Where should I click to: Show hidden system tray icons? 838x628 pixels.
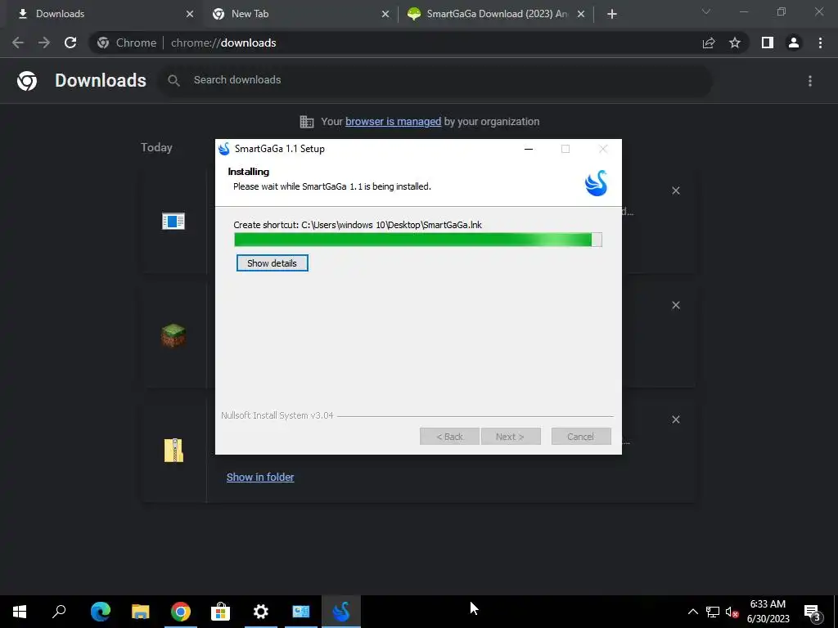692,612
